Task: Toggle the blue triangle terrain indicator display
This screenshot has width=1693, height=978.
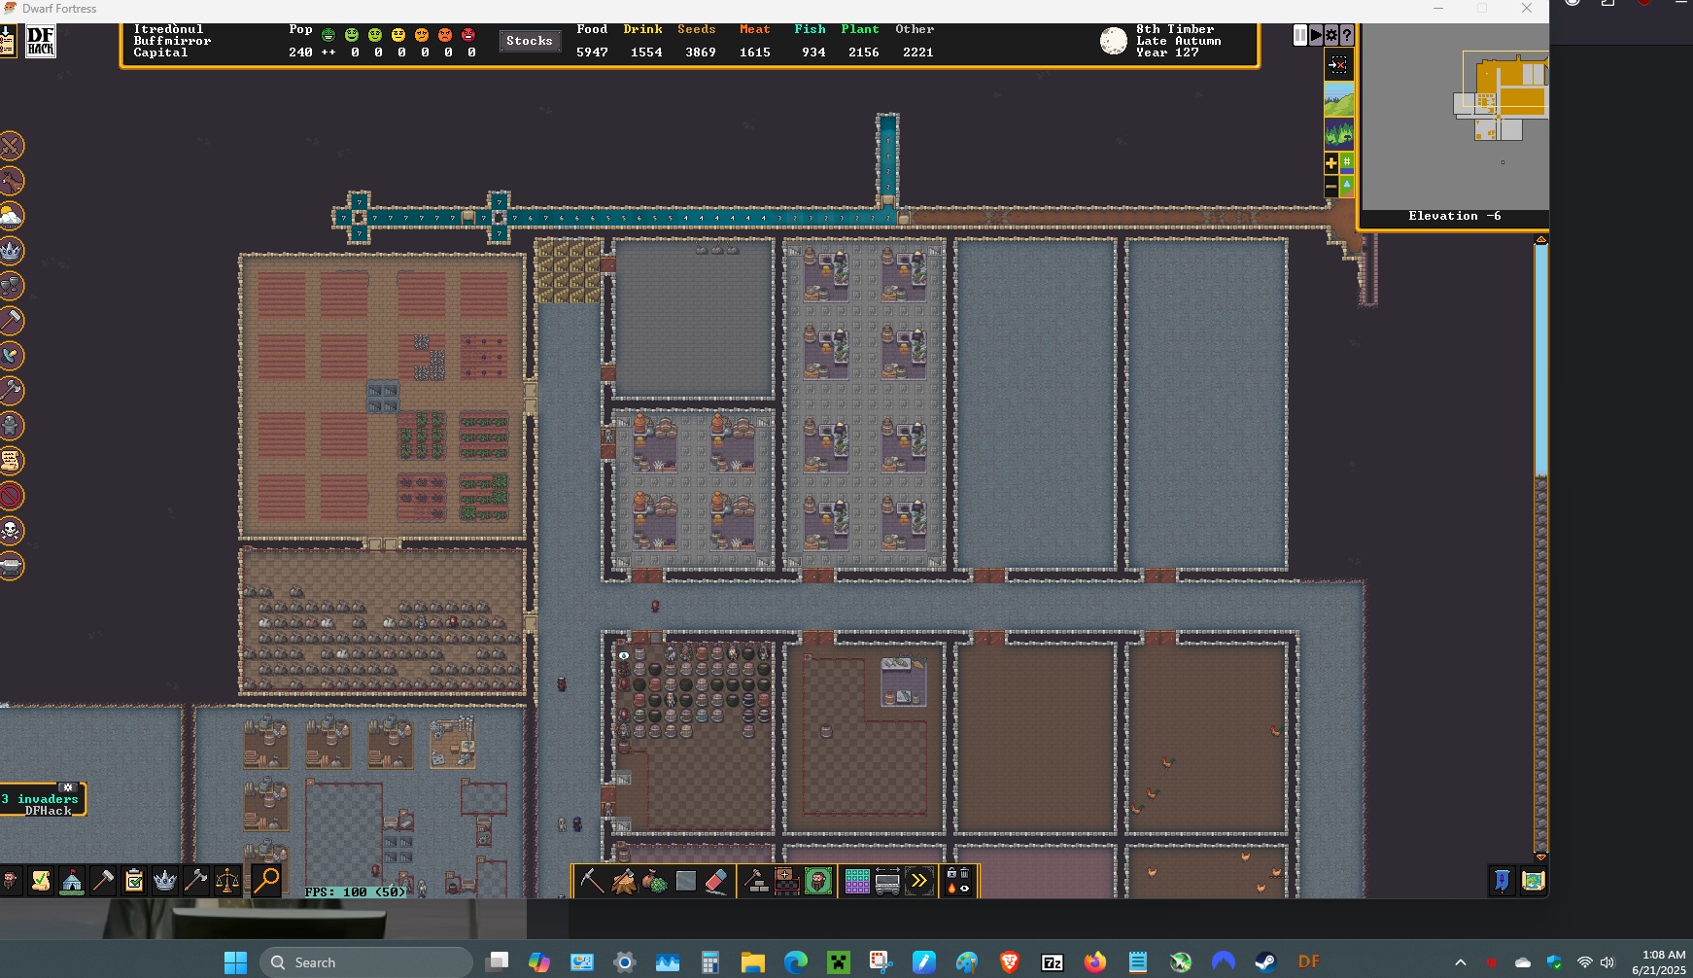Action: (x=1347, y=186)
